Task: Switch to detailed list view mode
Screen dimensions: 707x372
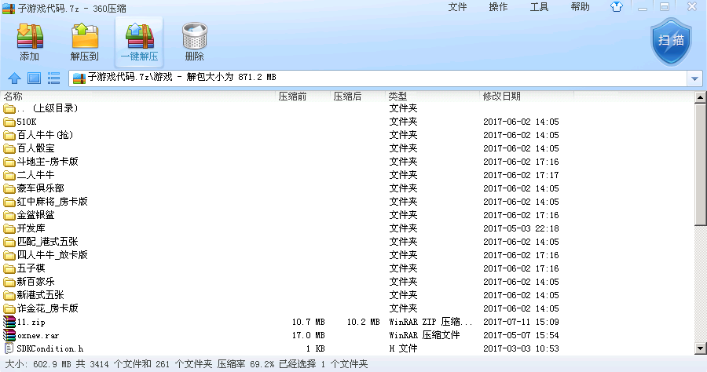Action: coord(53,78)
